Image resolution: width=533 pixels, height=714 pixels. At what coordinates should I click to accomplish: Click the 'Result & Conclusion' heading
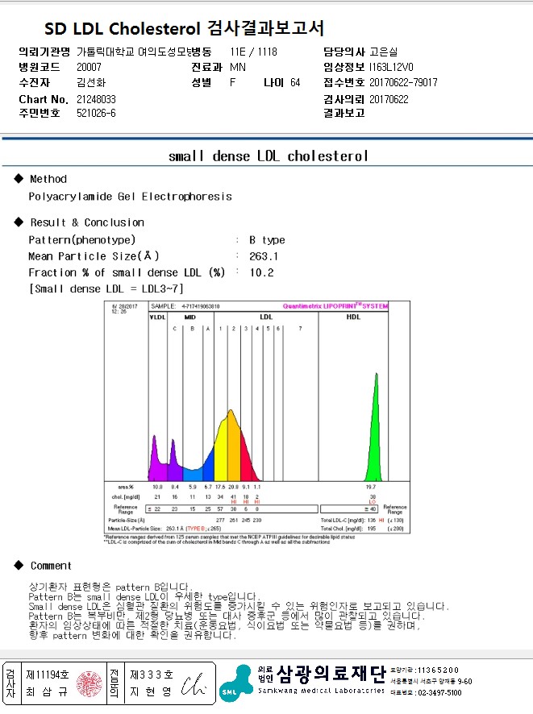tap(87, 222)
